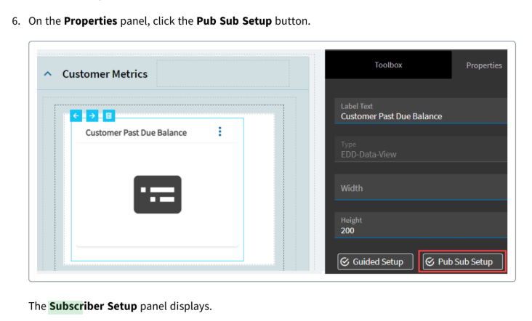Move widget right with arrow icon

click(92, 116)
